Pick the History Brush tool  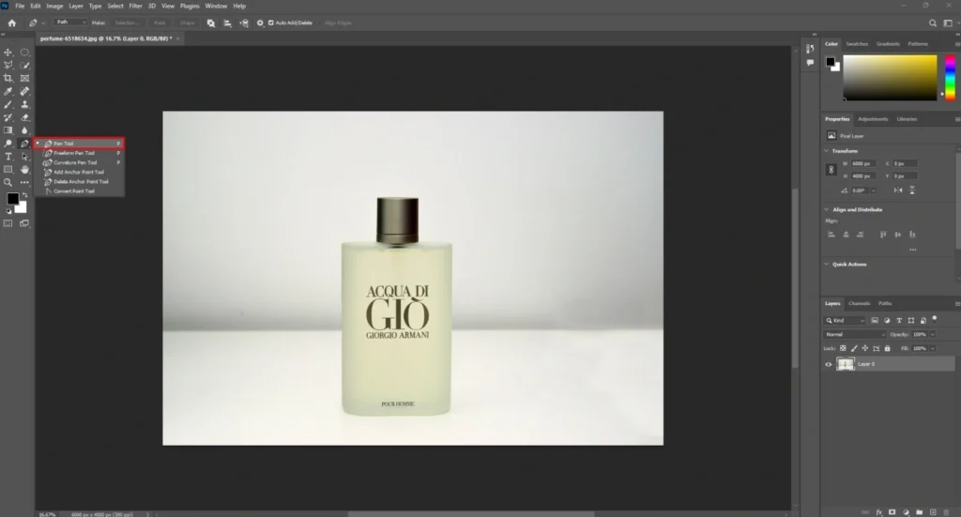(8, 117)
